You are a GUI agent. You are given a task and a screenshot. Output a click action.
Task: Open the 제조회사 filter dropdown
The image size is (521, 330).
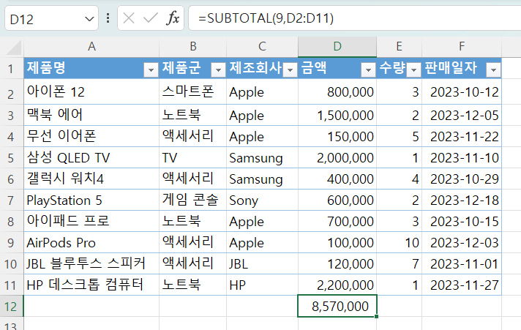tap(290, 70)
